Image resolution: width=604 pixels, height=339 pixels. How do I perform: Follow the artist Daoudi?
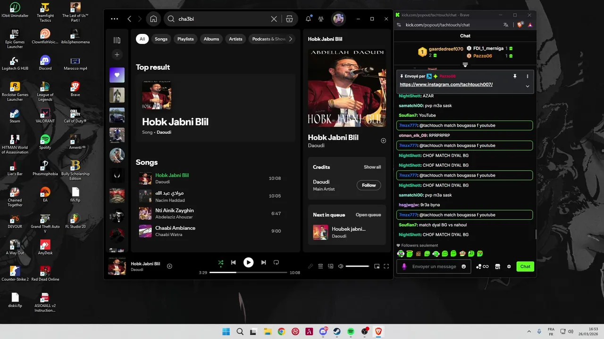coord(369,185)
